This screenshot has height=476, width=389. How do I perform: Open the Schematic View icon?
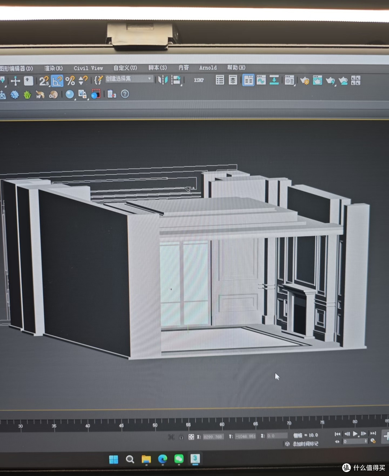(274, 80)
